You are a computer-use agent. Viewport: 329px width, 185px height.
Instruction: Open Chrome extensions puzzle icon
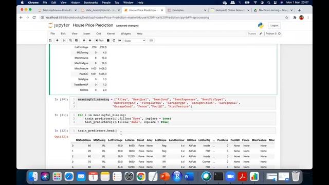point(295,17)
